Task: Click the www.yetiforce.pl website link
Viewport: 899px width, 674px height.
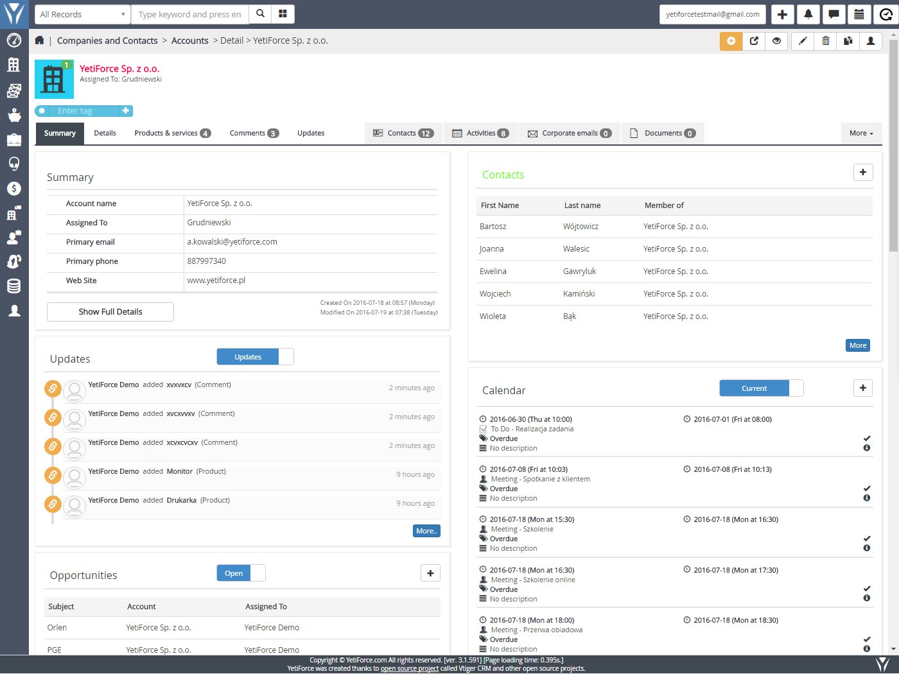Action: (216, 281)
